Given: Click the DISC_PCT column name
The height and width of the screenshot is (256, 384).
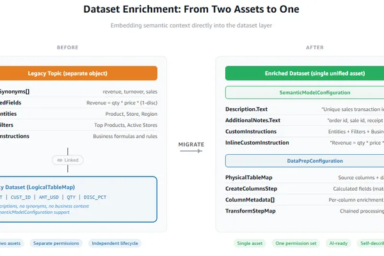Looking at the screenshot, I should coord(95,197).
